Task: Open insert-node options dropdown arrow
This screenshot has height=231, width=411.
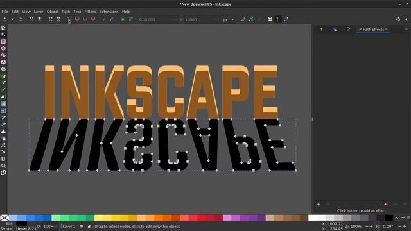Action: point(12,19)
